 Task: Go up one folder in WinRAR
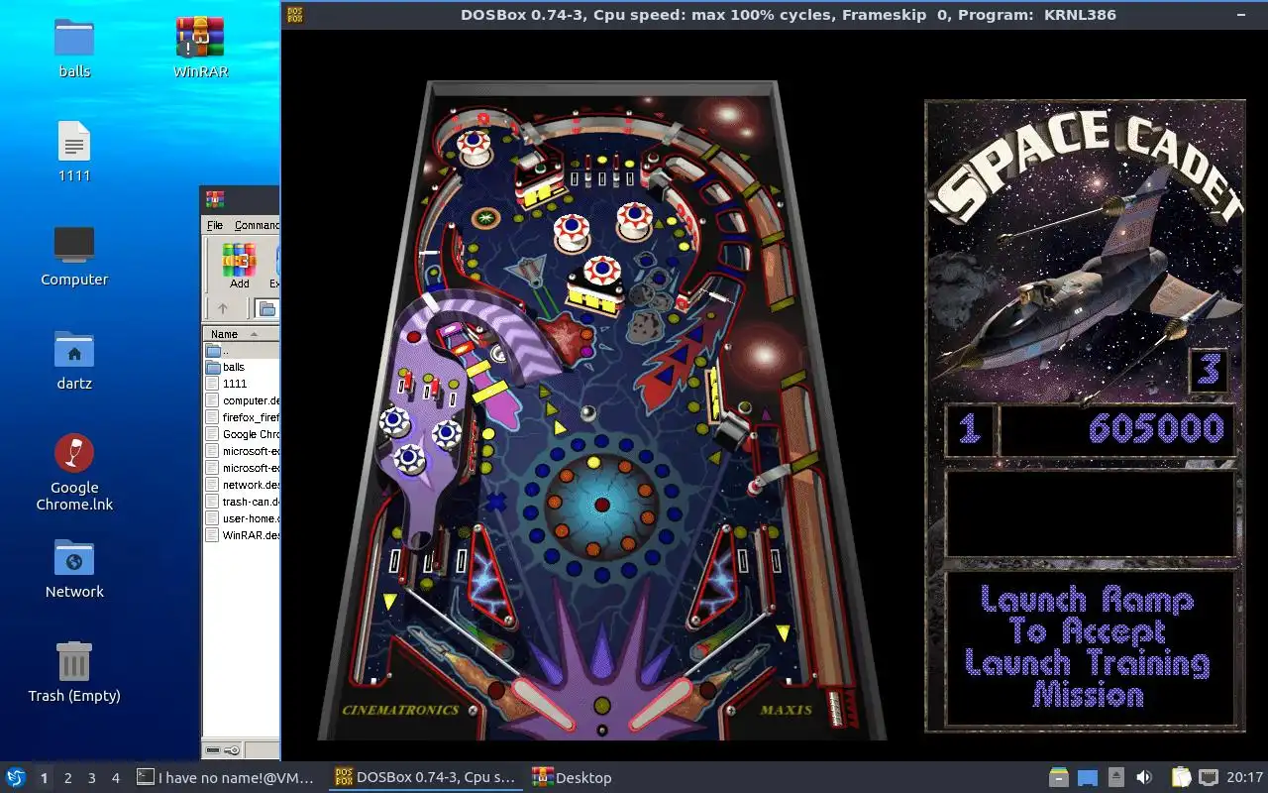223,308
